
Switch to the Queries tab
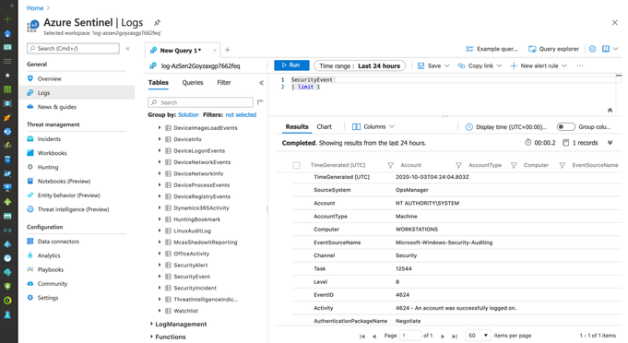click(x=193, y=82)
